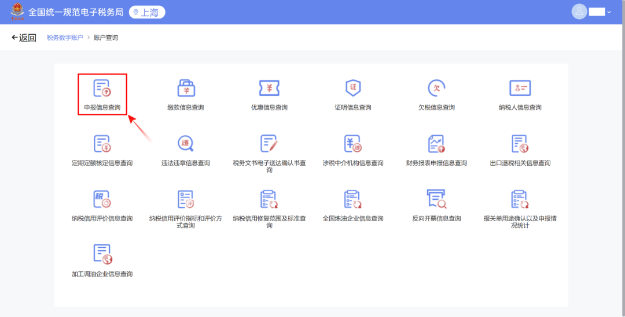Open 税务文书电子送达确认书查询 icon
Screen dimensions: 625x317
269,143
